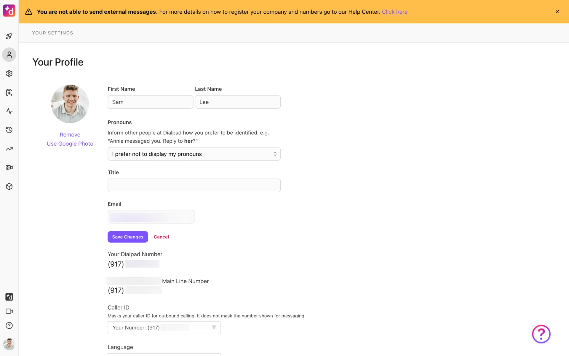
Task: Open the video camera settings icon in the sidebar
Action: [x=9, y=168]
